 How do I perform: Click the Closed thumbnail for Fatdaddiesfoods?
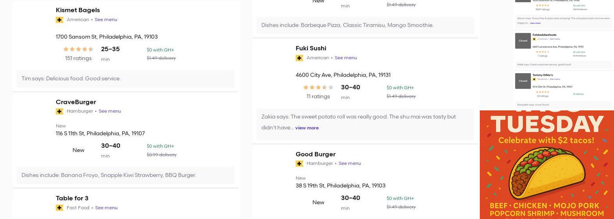pyautogui.click(x=523, y=41)
